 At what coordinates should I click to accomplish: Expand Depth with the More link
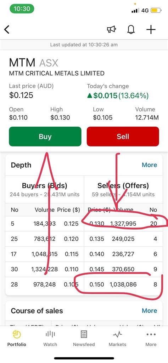(150, 165)
